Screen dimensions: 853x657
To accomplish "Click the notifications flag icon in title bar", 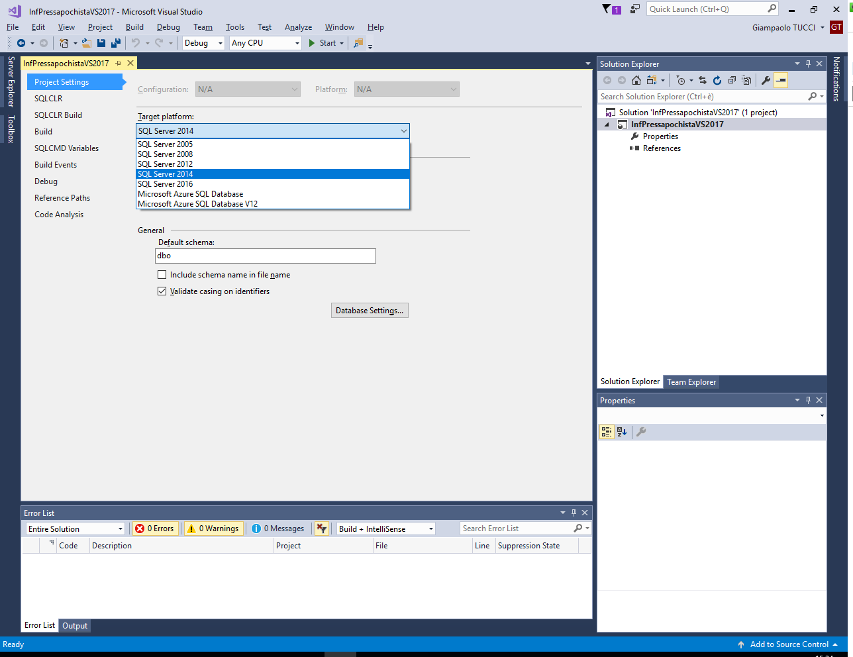I will coord(607,9).
